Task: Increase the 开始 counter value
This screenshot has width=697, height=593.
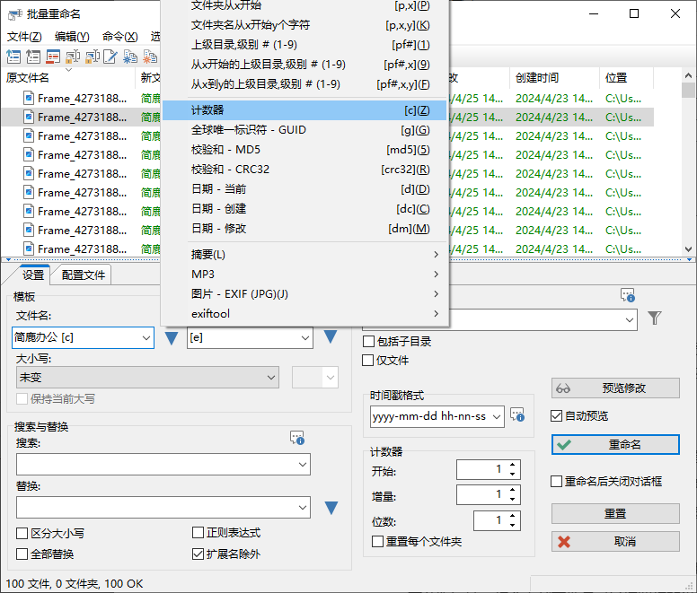Action: click(513, 466)
